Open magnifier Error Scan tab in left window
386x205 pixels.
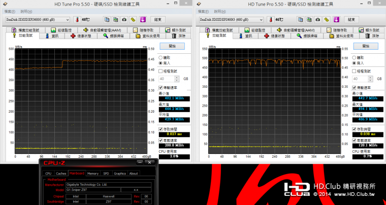pos(113,36)
